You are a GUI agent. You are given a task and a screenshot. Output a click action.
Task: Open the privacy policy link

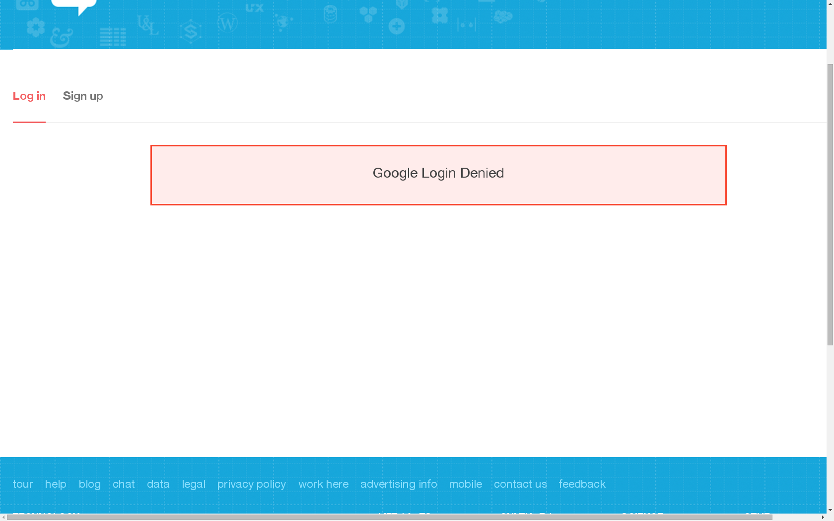click(252, 484)
